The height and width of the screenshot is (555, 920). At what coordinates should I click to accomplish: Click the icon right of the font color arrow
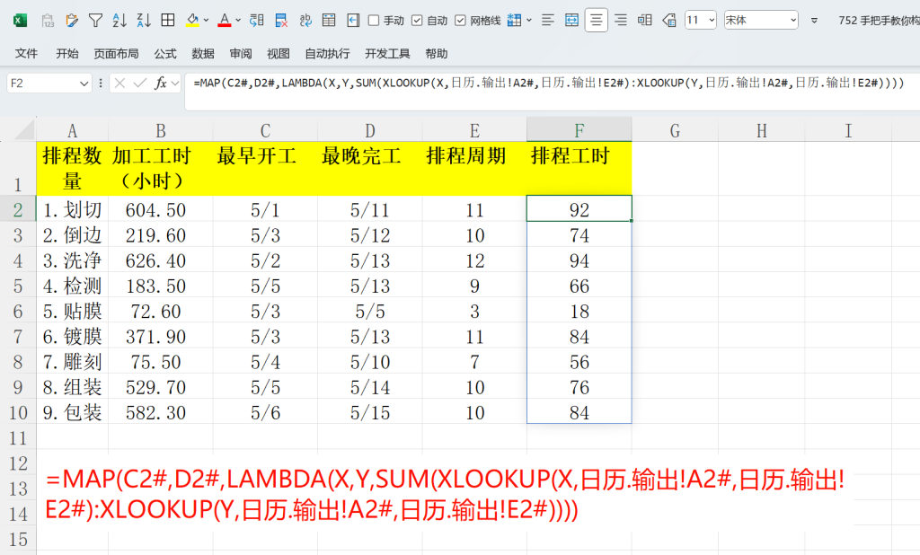[256, 21]
